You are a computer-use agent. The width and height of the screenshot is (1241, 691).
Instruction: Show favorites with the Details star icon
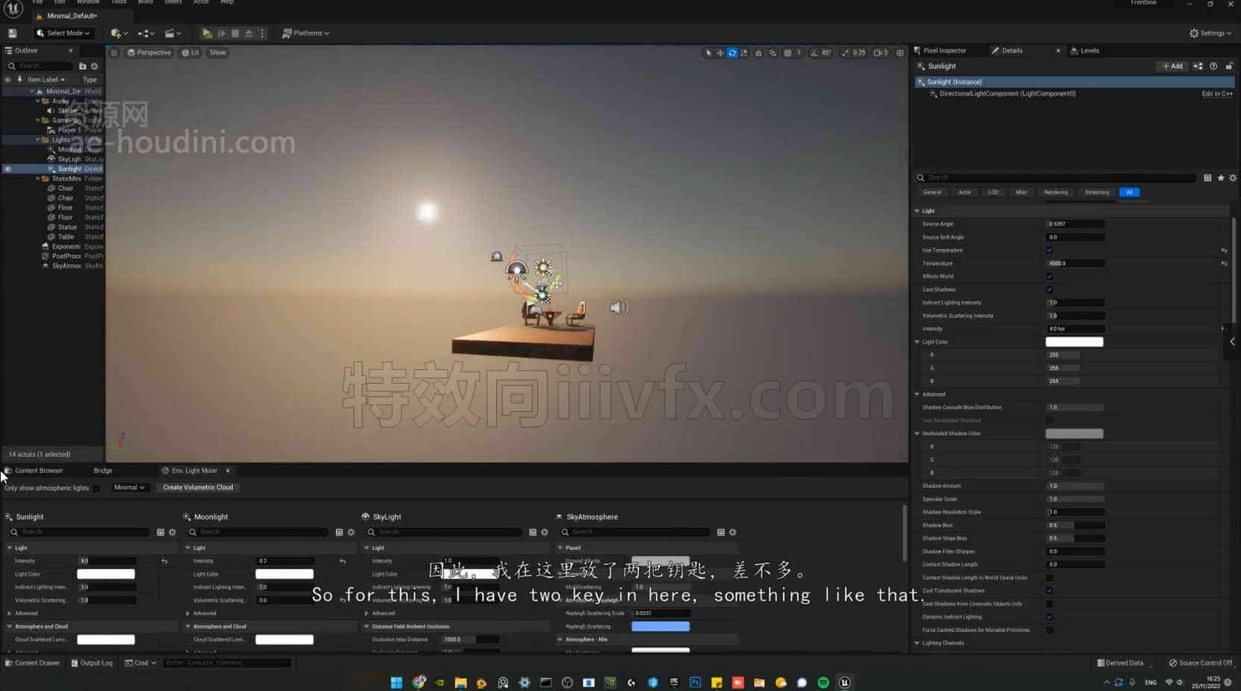(1221, 178)
